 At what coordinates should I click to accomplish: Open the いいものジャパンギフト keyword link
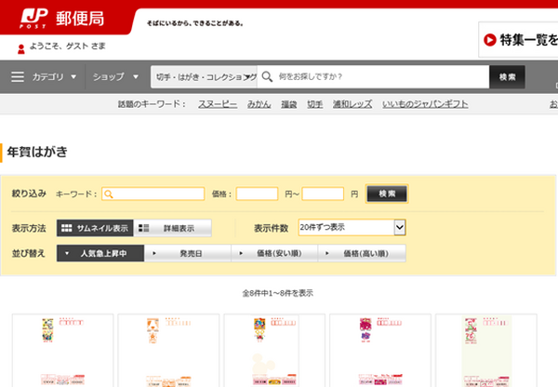tap(425, 104)
